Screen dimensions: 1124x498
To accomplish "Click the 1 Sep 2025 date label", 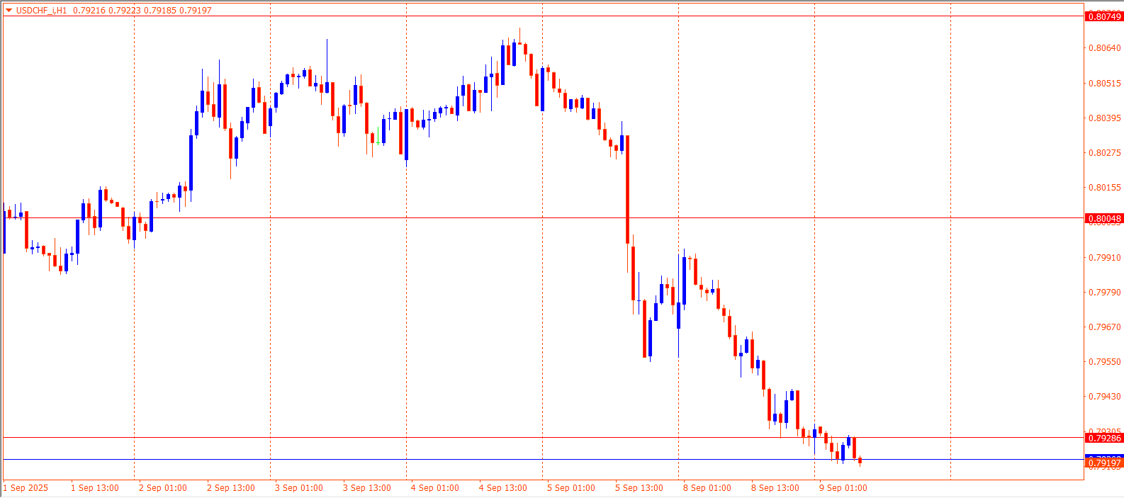I will click(26, 488).
